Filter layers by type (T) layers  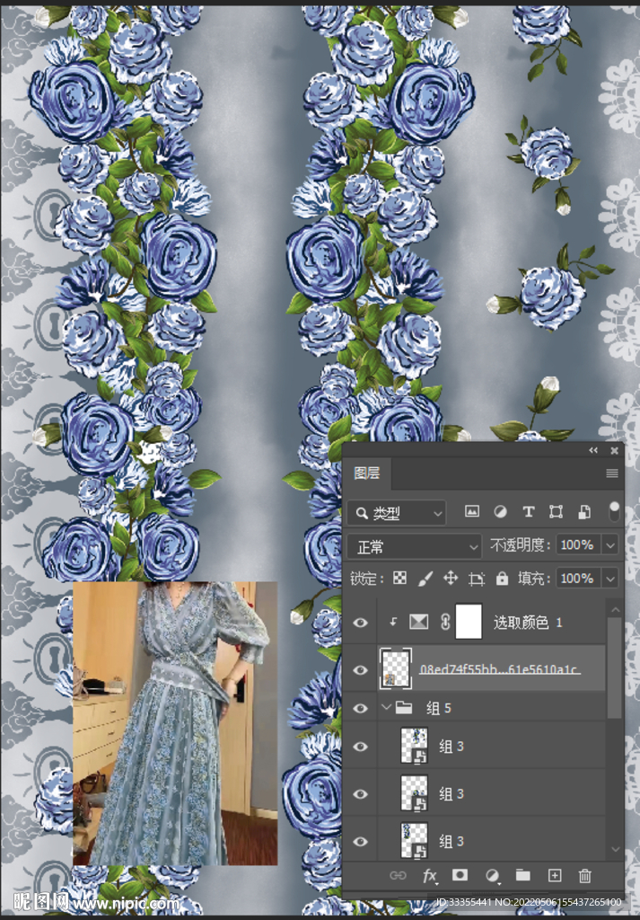528,511
